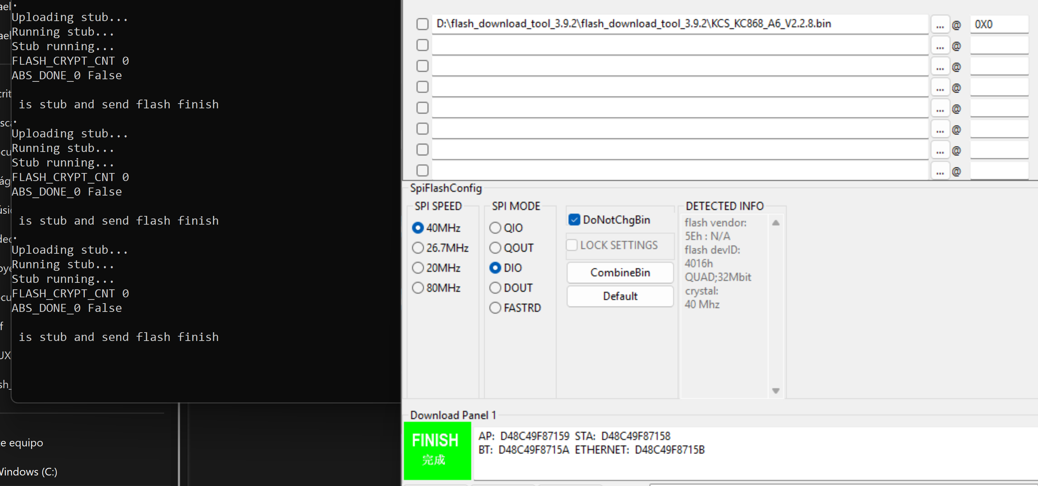Click browse button on last file row

pyautogui.click(x=940, y=172)
